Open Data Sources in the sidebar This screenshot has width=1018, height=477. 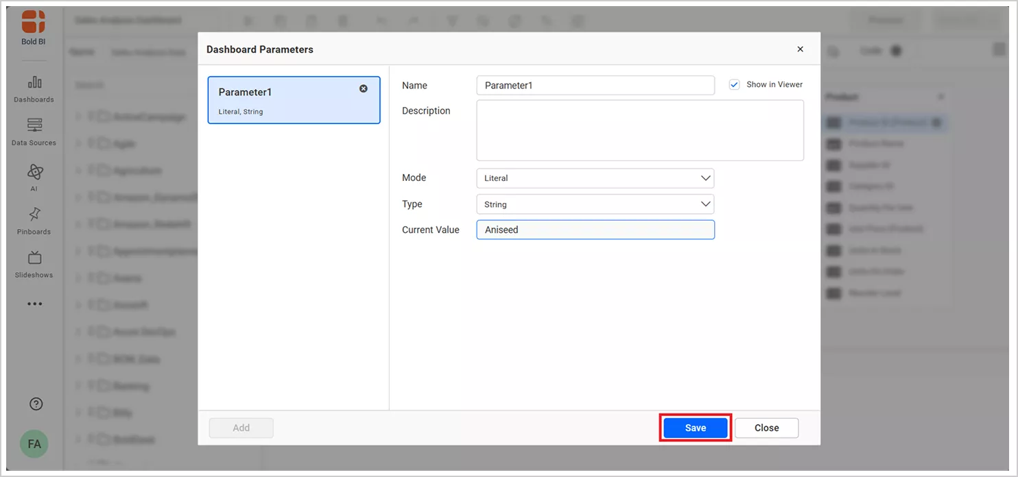point(34,133)
